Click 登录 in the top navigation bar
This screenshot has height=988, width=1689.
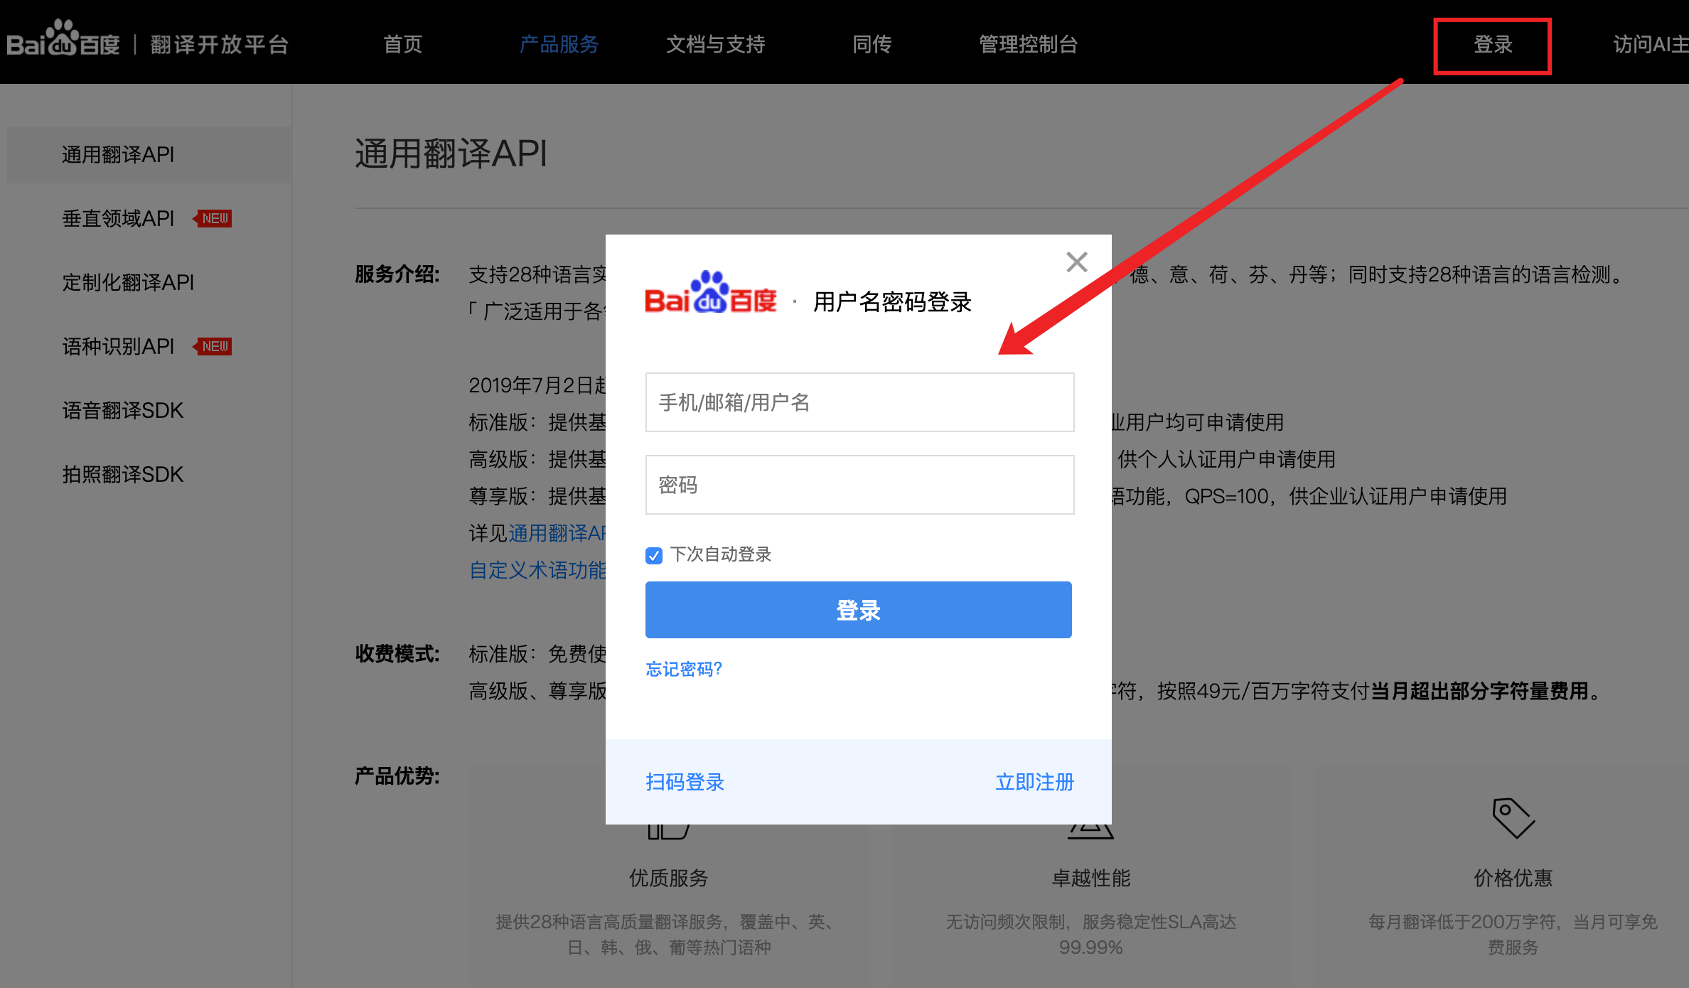[x=1492, y=45]
